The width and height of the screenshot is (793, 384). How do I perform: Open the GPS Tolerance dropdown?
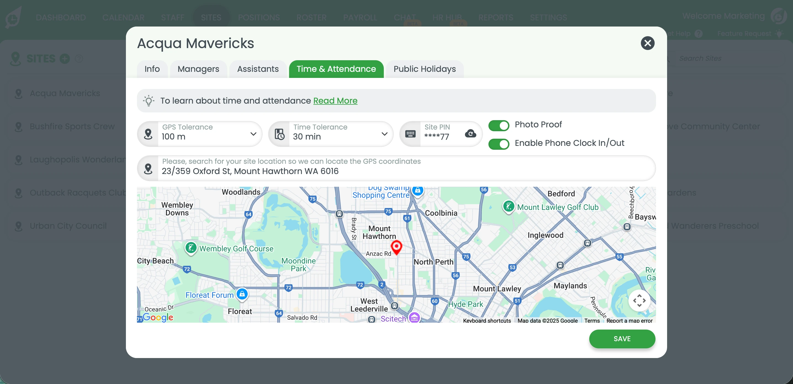tap(253, 134)
